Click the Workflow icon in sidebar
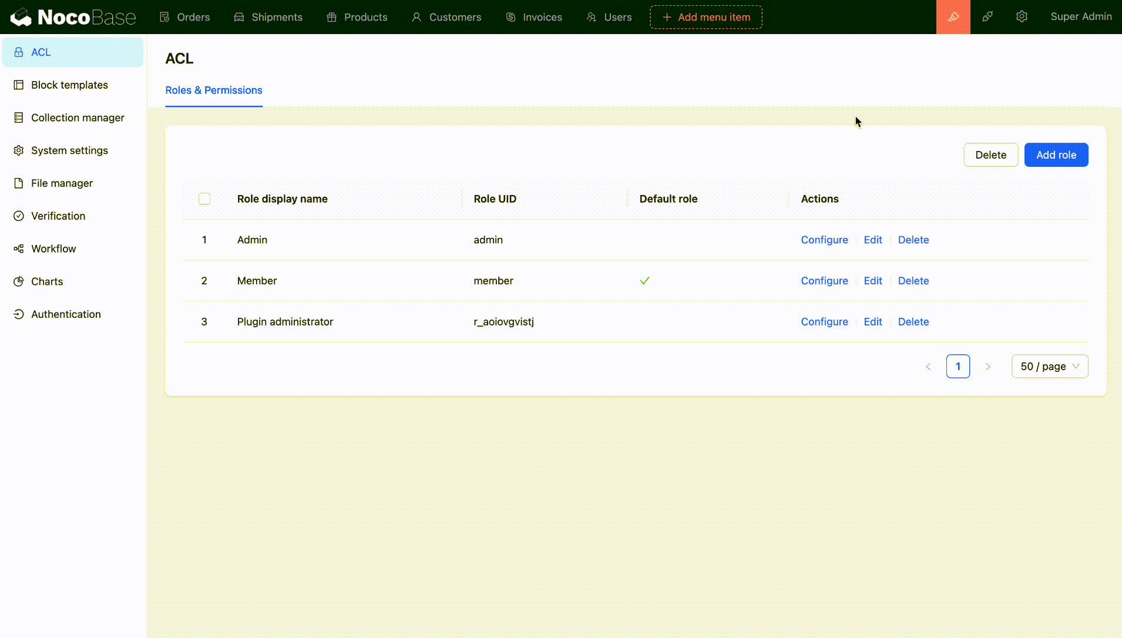The height and width of the screenshot is (638, 1122). click(x=19, y=249)
